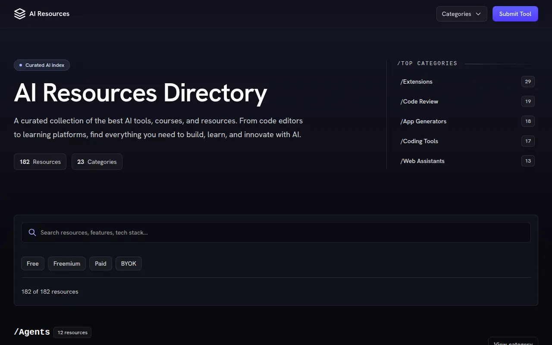This screenshot has width=552, height=345.
Task: Click the Submit Tool button
Action: 515,14
